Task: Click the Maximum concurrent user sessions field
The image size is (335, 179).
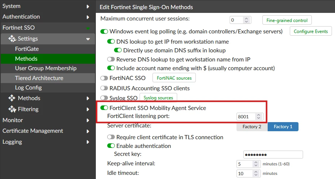Action: [240, 20]
